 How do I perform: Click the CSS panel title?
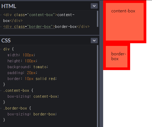[6, 41]
